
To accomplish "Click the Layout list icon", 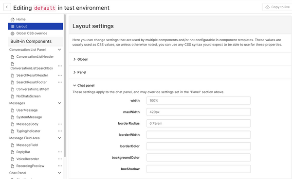I will (13, 26).
